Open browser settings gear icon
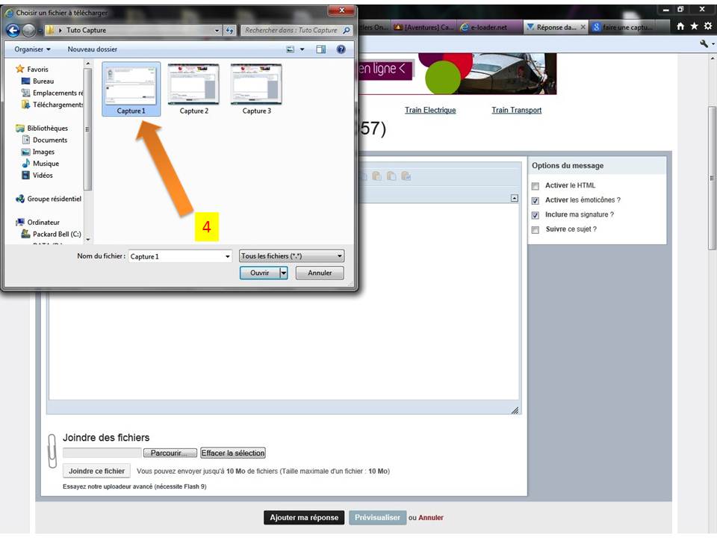Screen dimensions: 717x538 click(x=707, y=26)
